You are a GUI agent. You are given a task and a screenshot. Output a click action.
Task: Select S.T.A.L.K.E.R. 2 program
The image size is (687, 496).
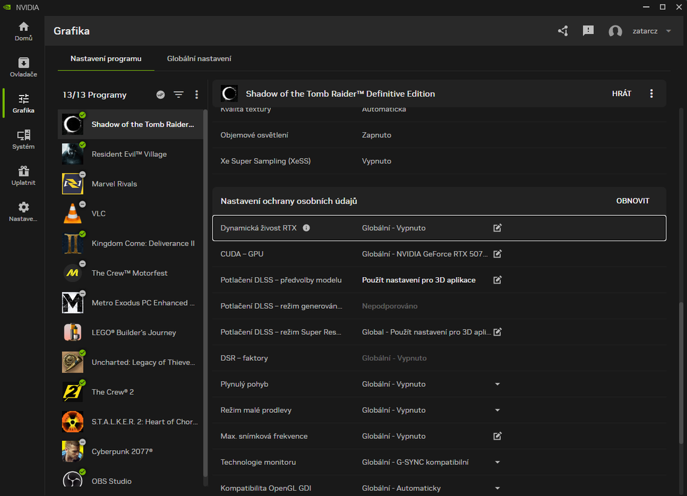point(130,422)
